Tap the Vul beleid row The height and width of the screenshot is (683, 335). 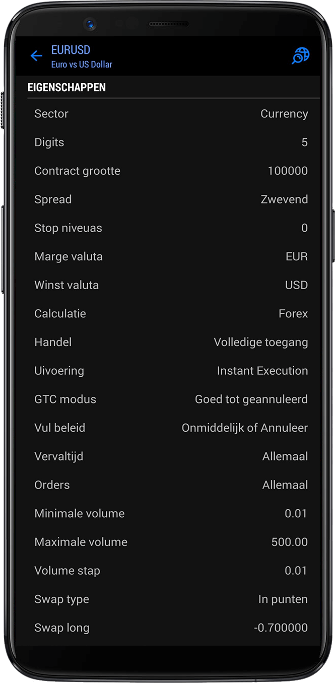167,428
